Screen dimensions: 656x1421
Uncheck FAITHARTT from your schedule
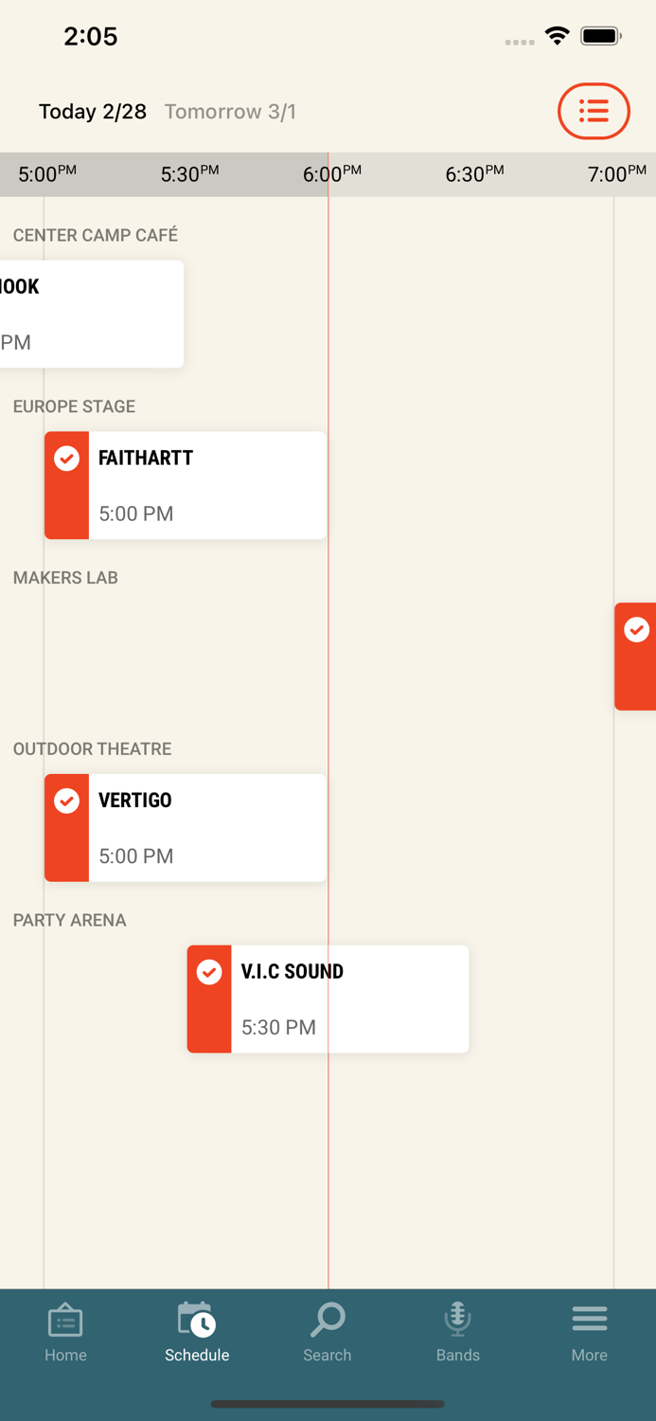point(66,459)
